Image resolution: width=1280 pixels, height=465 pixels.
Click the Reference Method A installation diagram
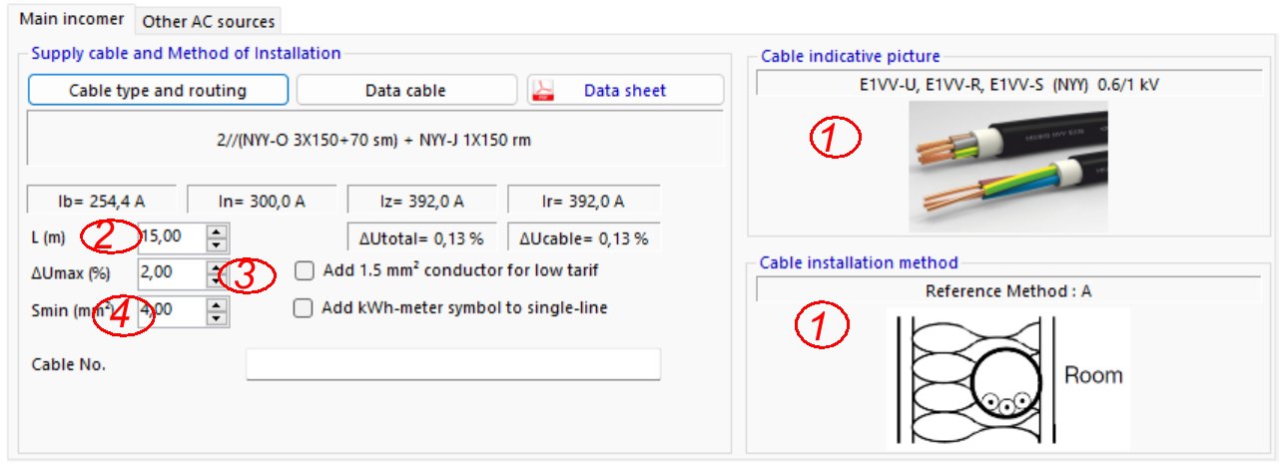(1007, 376)
